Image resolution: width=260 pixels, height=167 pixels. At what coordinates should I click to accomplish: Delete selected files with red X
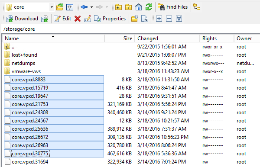78,19
